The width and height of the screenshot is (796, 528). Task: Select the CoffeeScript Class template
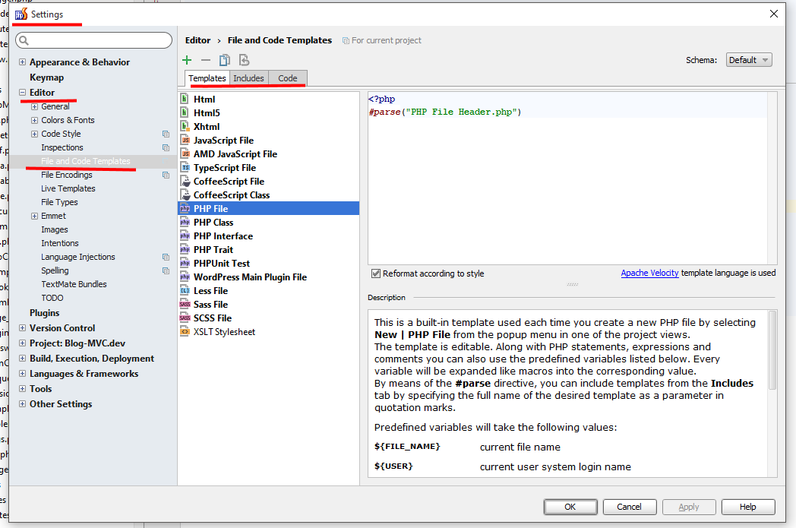[231, 194]
